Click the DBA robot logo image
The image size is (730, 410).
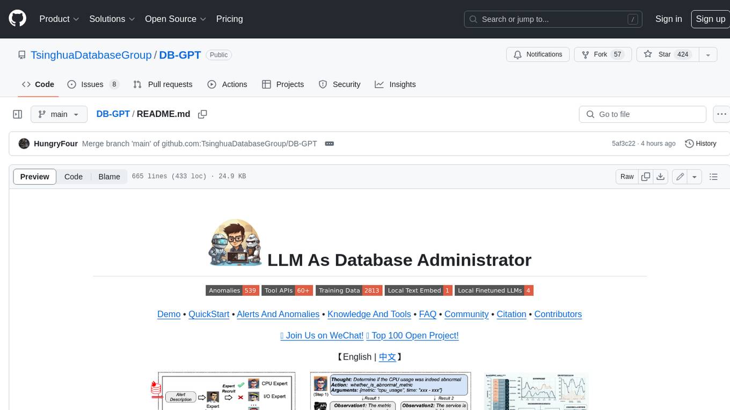[235, 243]
